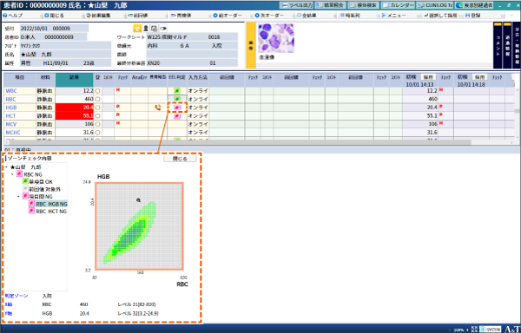Click the image panel horizontal scrollbar
The height and width of the screenshot is (333, 521).
click(x=375, y=65)
